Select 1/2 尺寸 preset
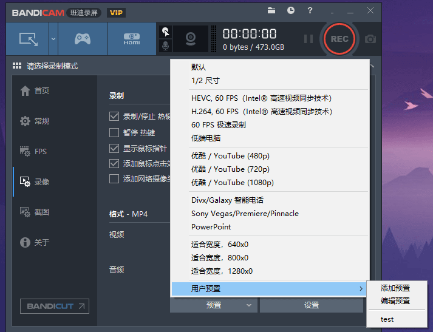433x332 pixels. pos(270,81)
